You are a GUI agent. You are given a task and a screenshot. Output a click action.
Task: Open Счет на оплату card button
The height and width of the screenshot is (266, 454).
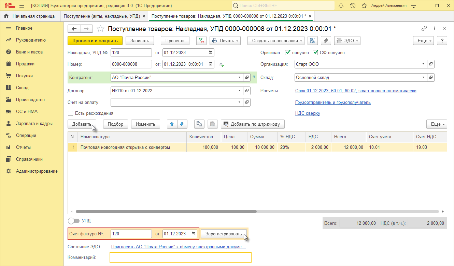point(247,102)
